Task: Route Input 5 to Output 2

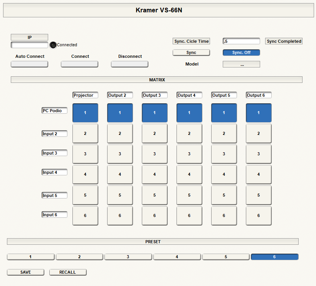Action: 120,195
